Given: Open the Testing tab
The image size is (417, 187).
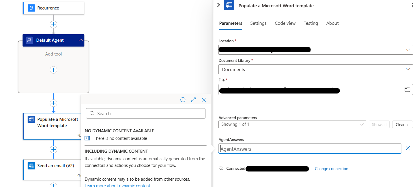Looking at the screenshot, I should (311, 23).
